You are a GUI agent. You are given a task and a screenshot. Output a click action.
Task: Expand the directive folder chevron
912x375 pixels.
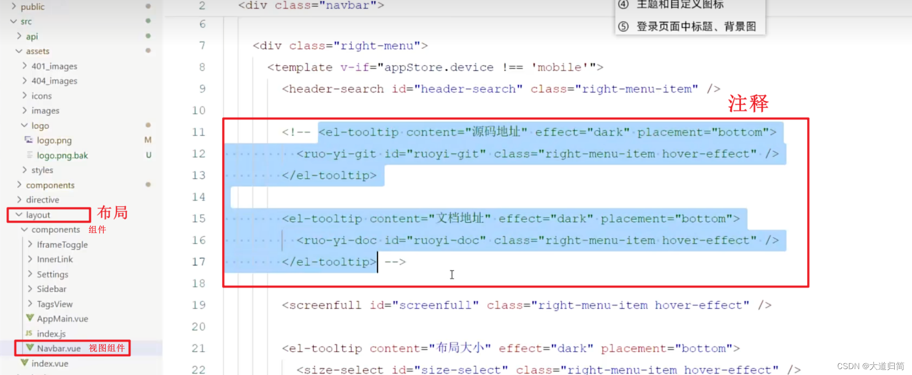pos(19,199)
